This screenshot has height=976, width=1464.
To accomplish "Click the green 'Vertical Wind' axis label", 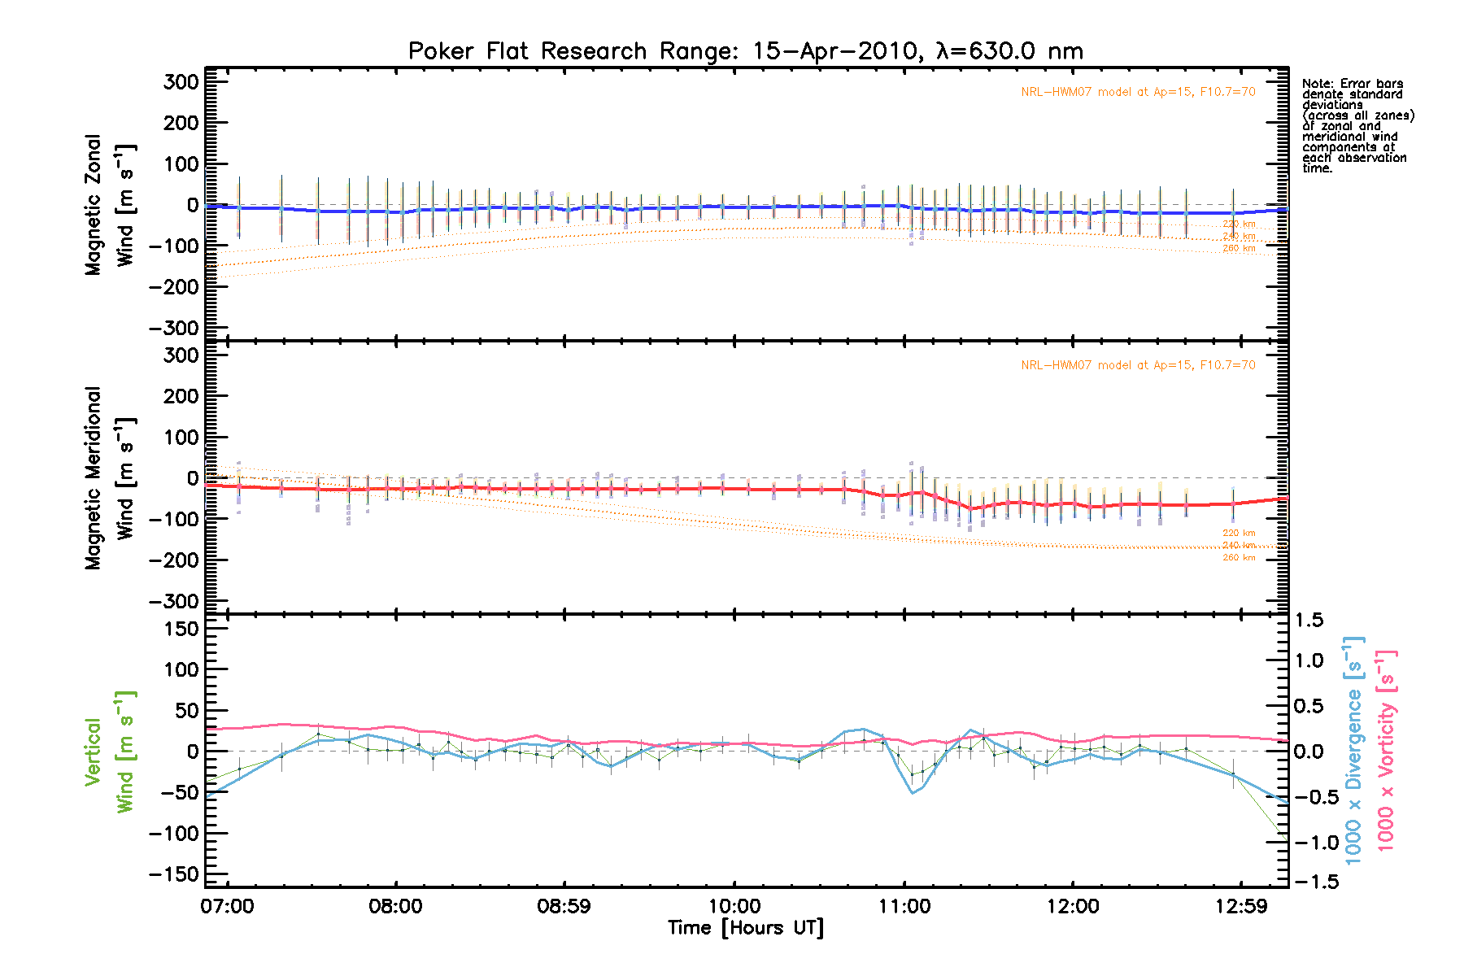I will pos(109,752).
